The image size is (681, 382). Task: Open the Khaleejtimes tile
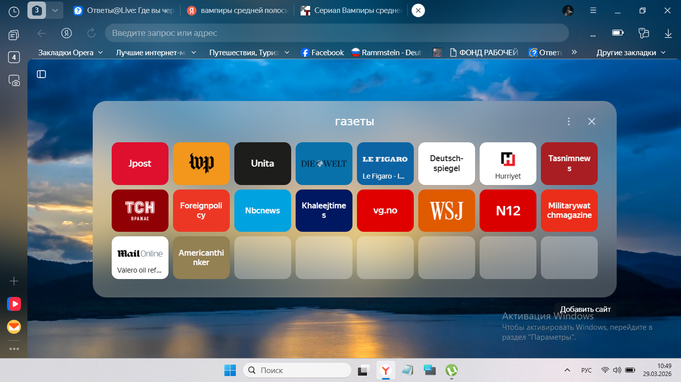(x=324, y=210)
